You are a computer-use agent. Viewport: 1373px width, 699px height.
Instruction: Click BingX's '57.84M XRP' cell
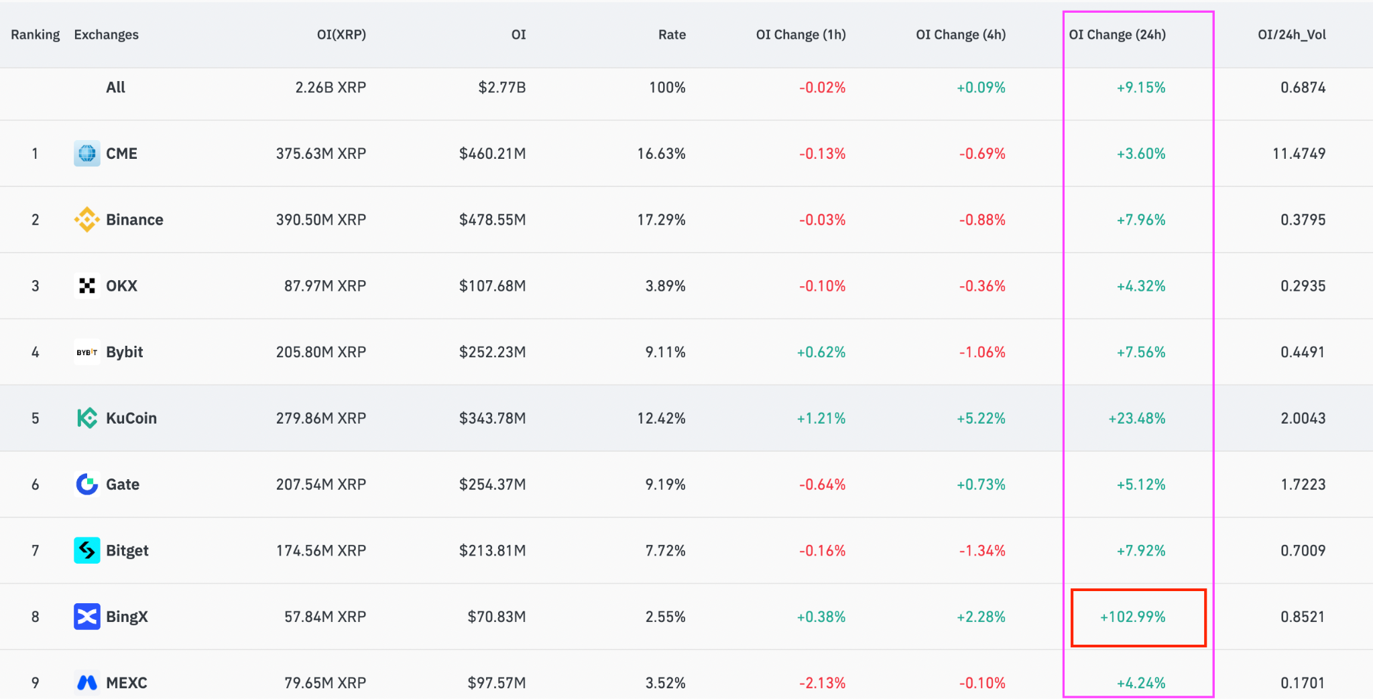click(x=325, y=617)
